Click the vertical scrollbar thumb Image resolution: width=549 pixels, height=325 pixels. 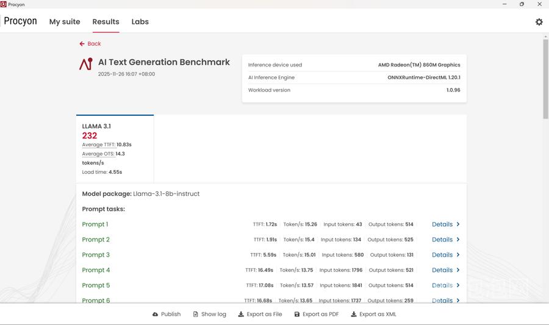(x=545, y=79)
